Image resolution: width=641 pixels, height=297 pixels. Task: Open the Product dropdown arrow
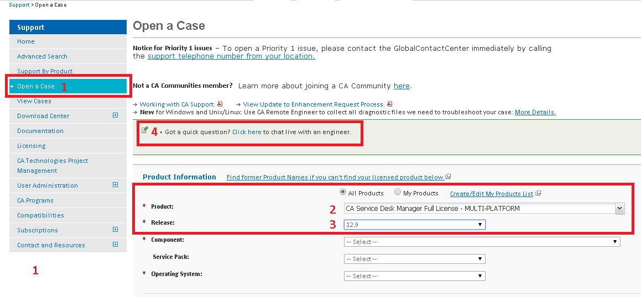coord(620,209)
